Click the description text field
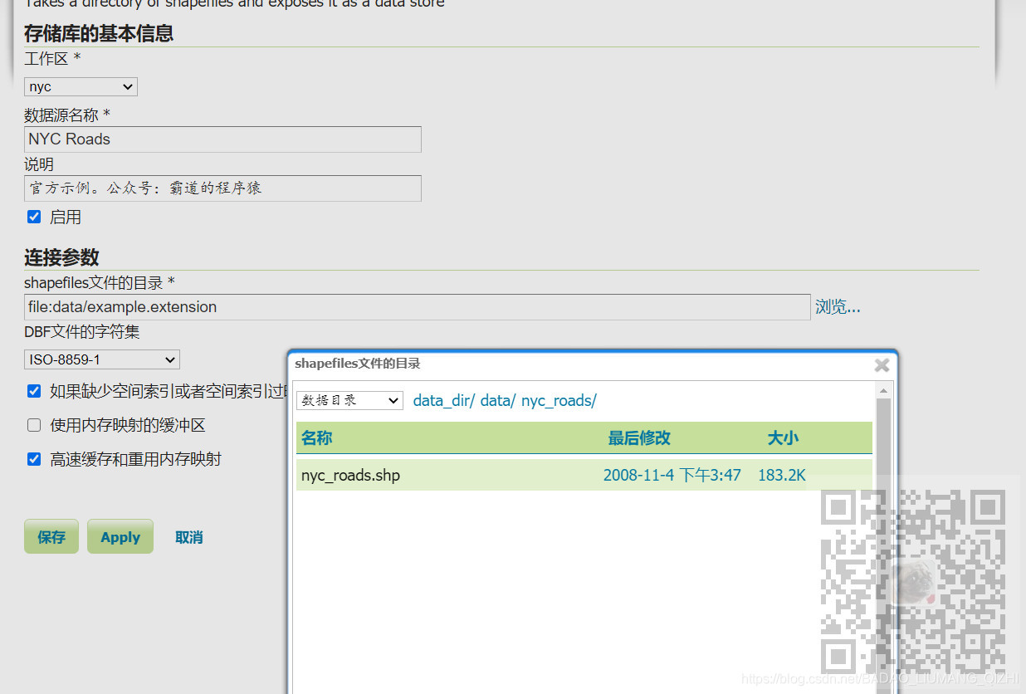Screen dimensions: 1026x694 222,188
